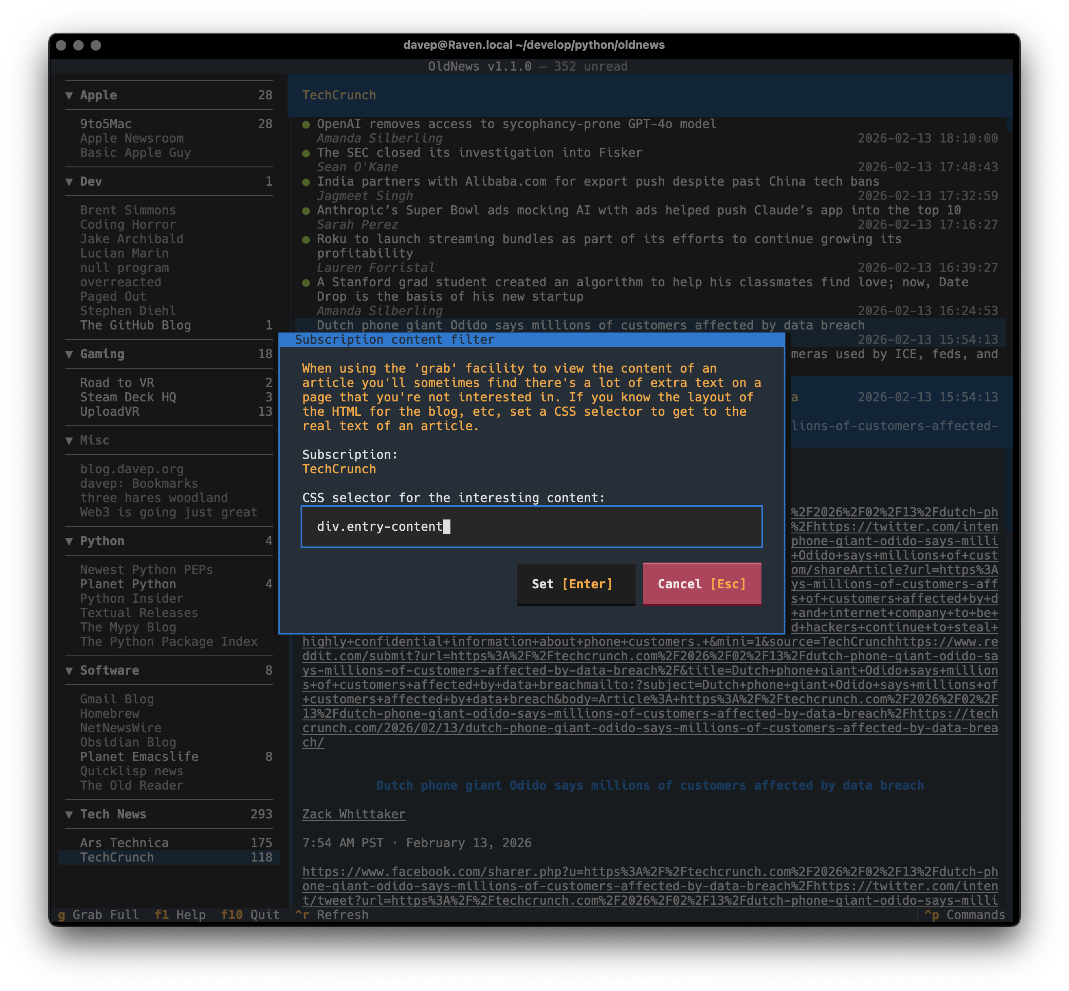Viewport: 1069px width, 991px height.
Task: Open Help from footer f1 shortcut
Action: coord(180,915)
